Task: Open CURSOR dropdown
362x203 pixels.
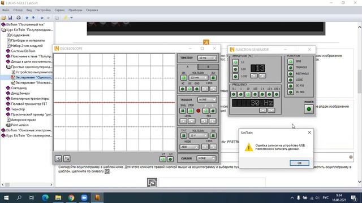Action: (x=206, y=158)
